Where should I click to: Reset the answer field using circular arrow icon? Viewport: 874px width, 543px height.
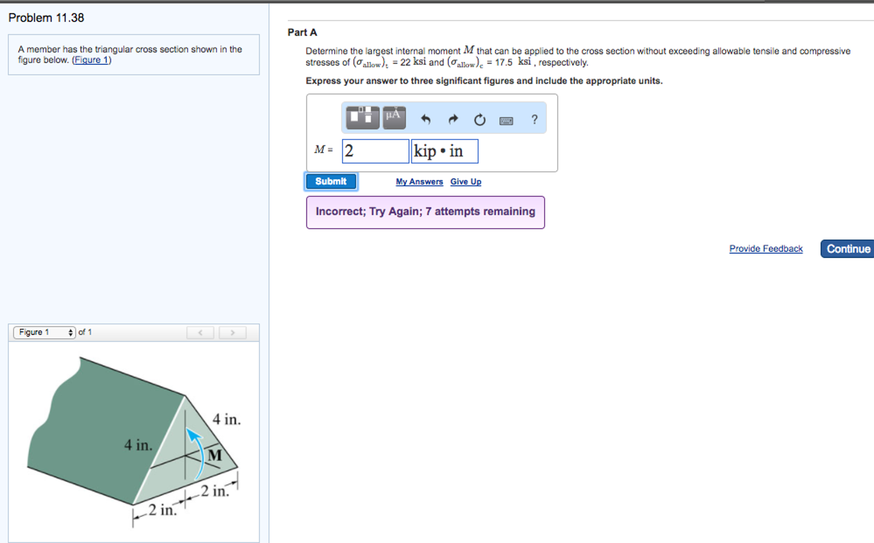tap(479, 120)
